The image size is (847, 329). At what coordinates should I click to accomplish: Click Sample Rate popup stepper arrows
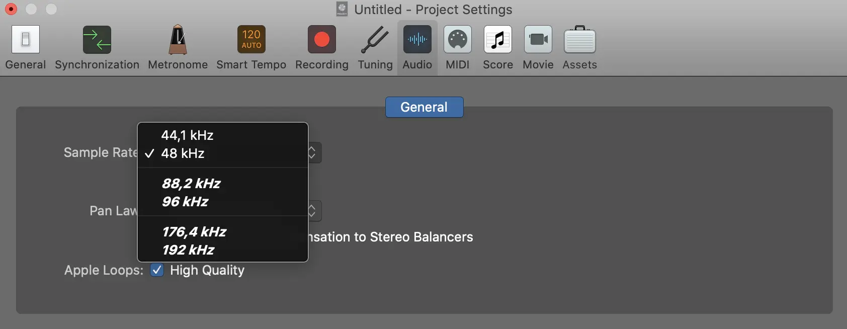(312, 152)
